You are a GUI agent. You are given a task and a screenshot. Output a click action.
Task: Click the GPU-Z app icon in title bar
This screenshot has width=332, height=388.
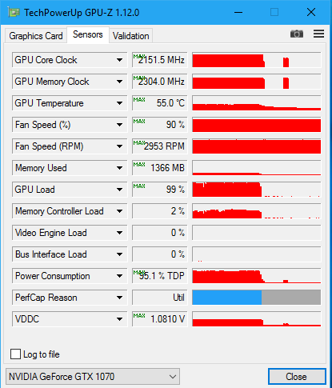click(x=14, y=12)
